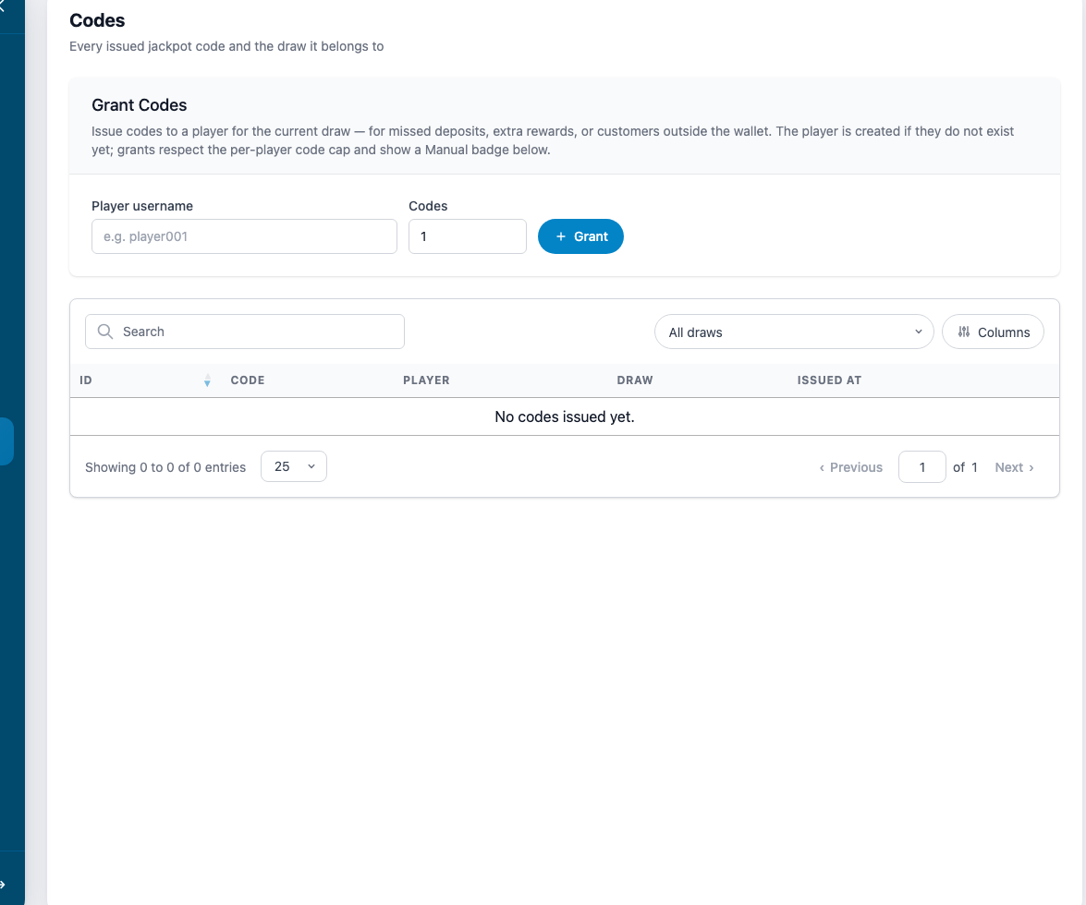Focus the Codes quantity field showing 1

468,236
